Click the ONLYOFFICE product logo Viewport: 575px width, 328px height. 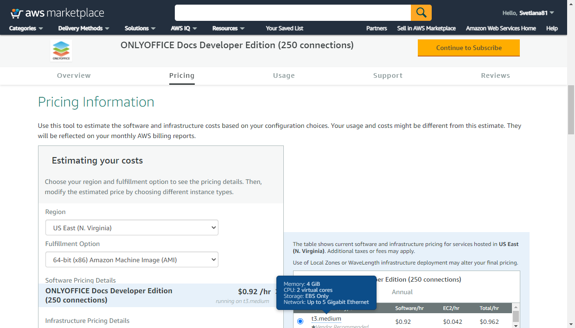(x=61, y=50)
